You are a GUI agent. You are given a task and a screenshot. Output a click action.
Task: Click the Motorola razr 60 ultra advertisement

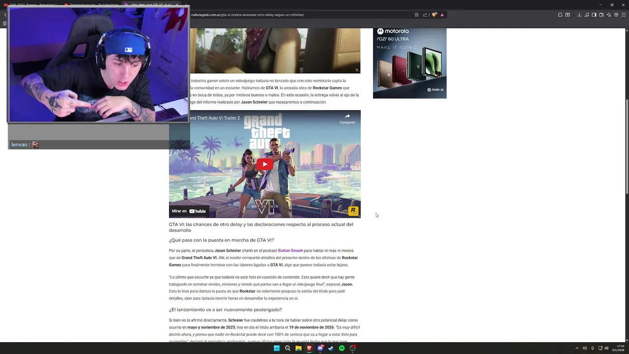click(x=410, y=63)
